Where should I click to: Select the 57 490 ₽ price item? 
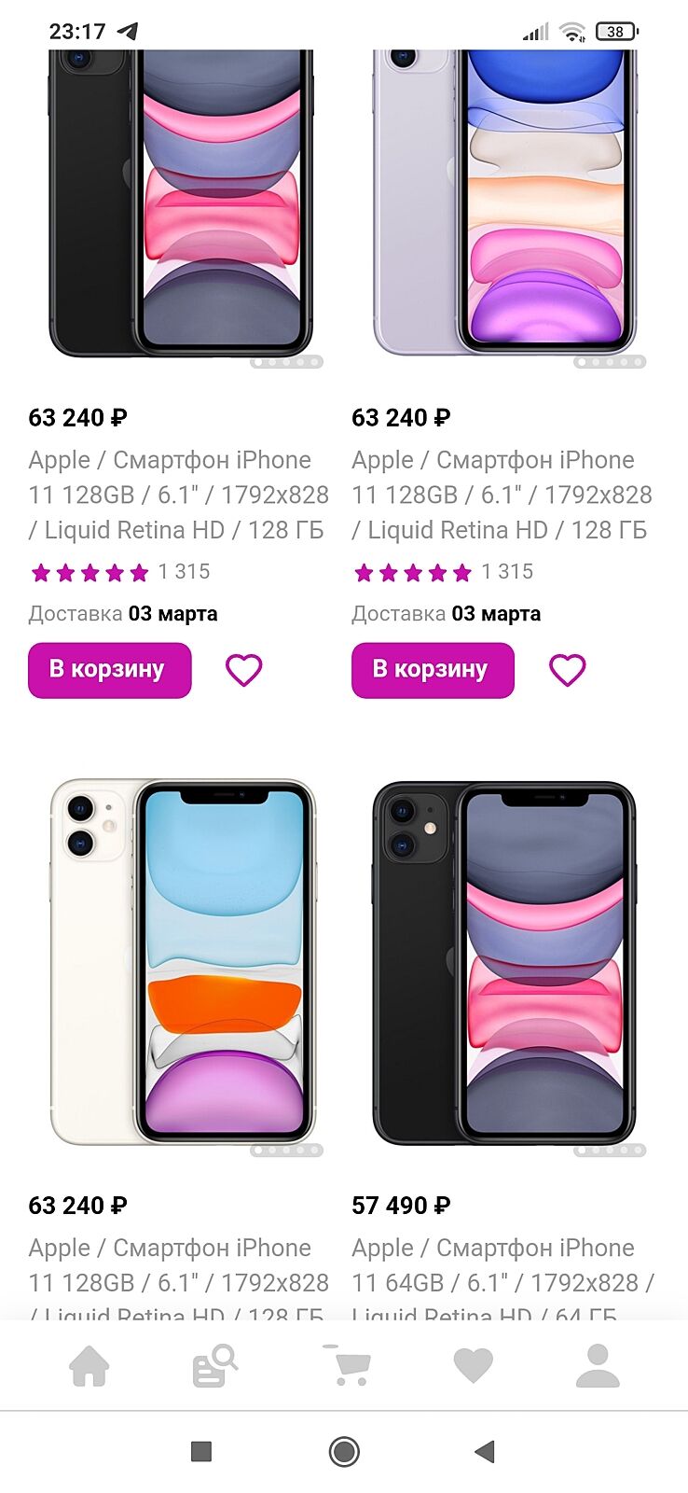[401, 1206]
